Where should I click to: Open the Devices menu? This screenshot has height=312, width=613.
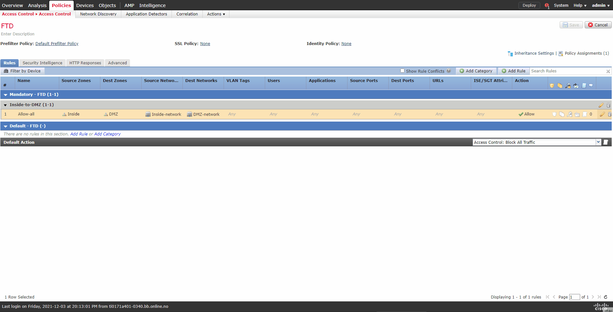85,5
